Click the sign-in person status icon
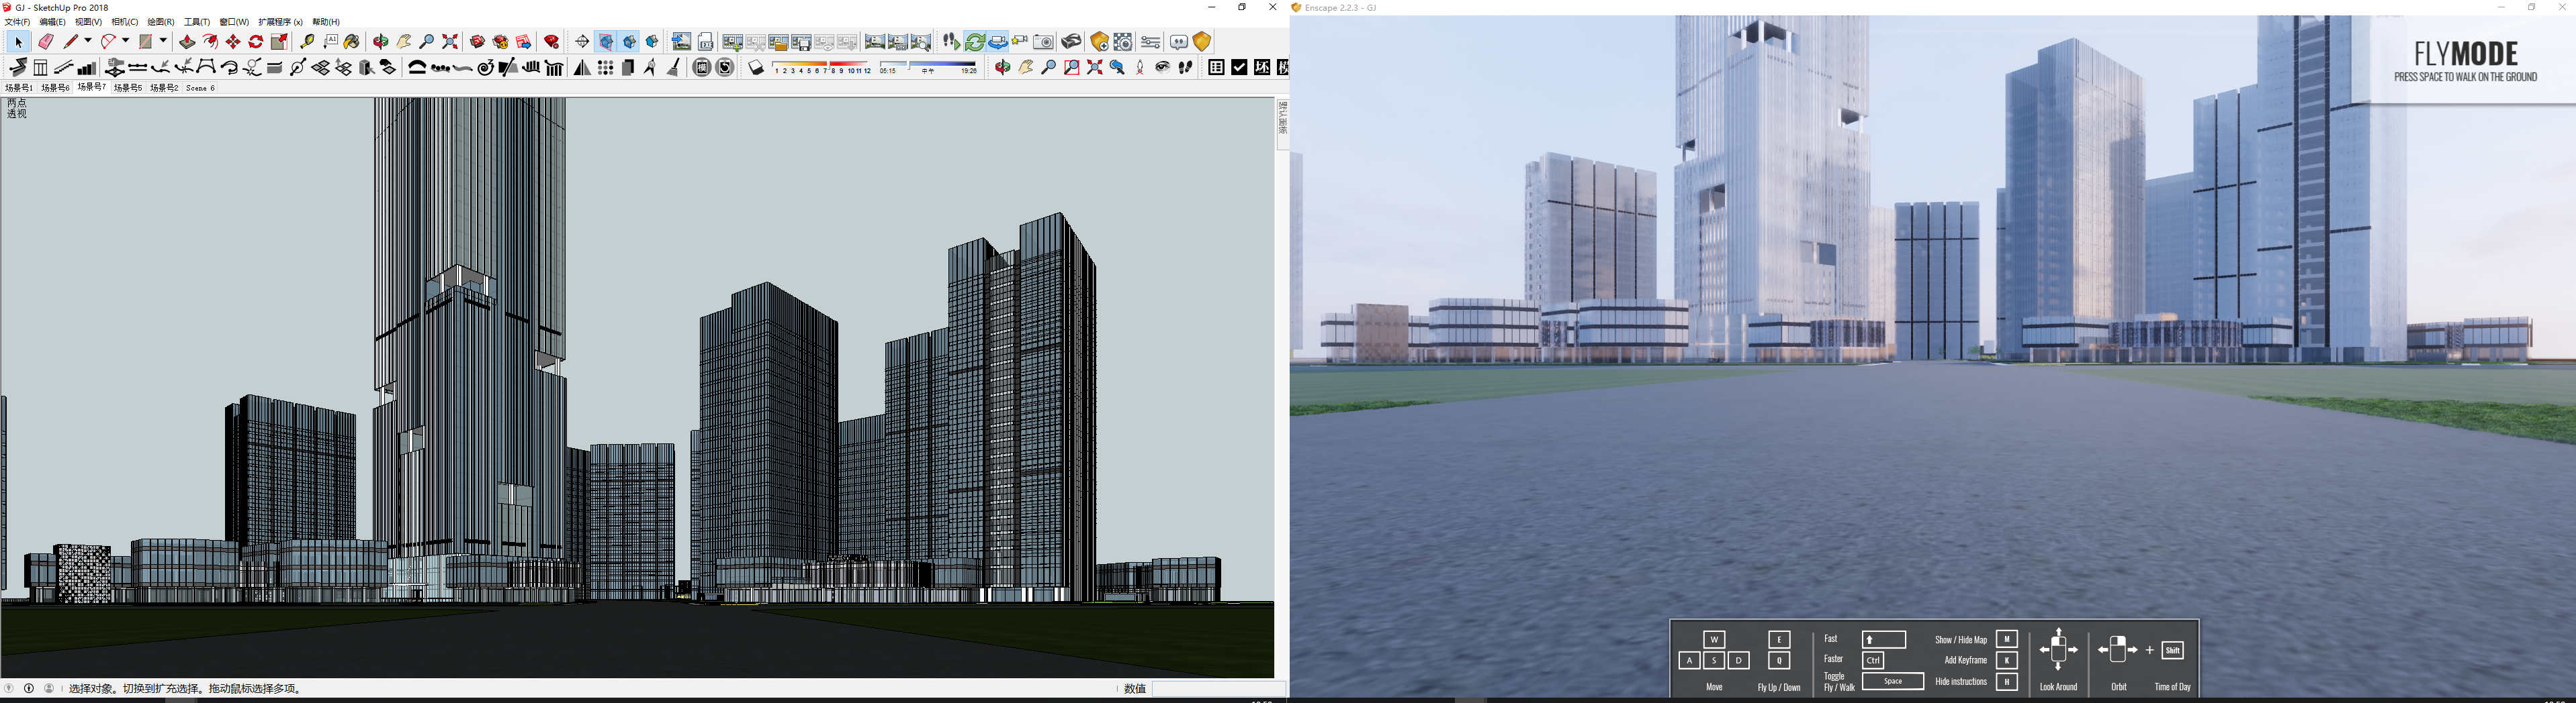2576x703 pixels. 49,689
